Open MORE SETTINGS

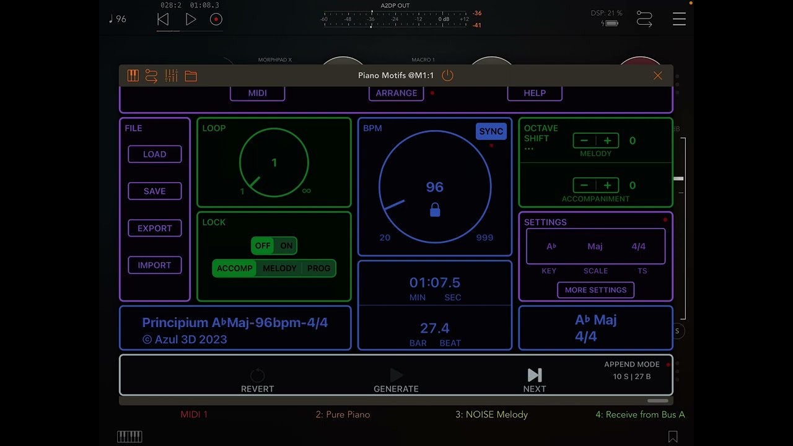click(595, 290)
